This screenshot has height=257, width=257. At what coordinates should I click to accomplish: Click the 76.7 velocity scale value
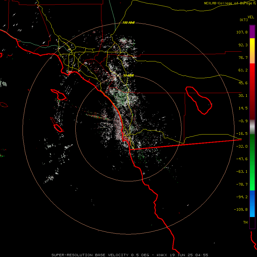[243, 57]
